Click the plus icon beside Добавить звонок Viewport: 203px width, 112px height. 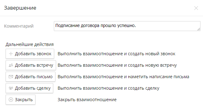pyautogui.click(x=11, y=54)
